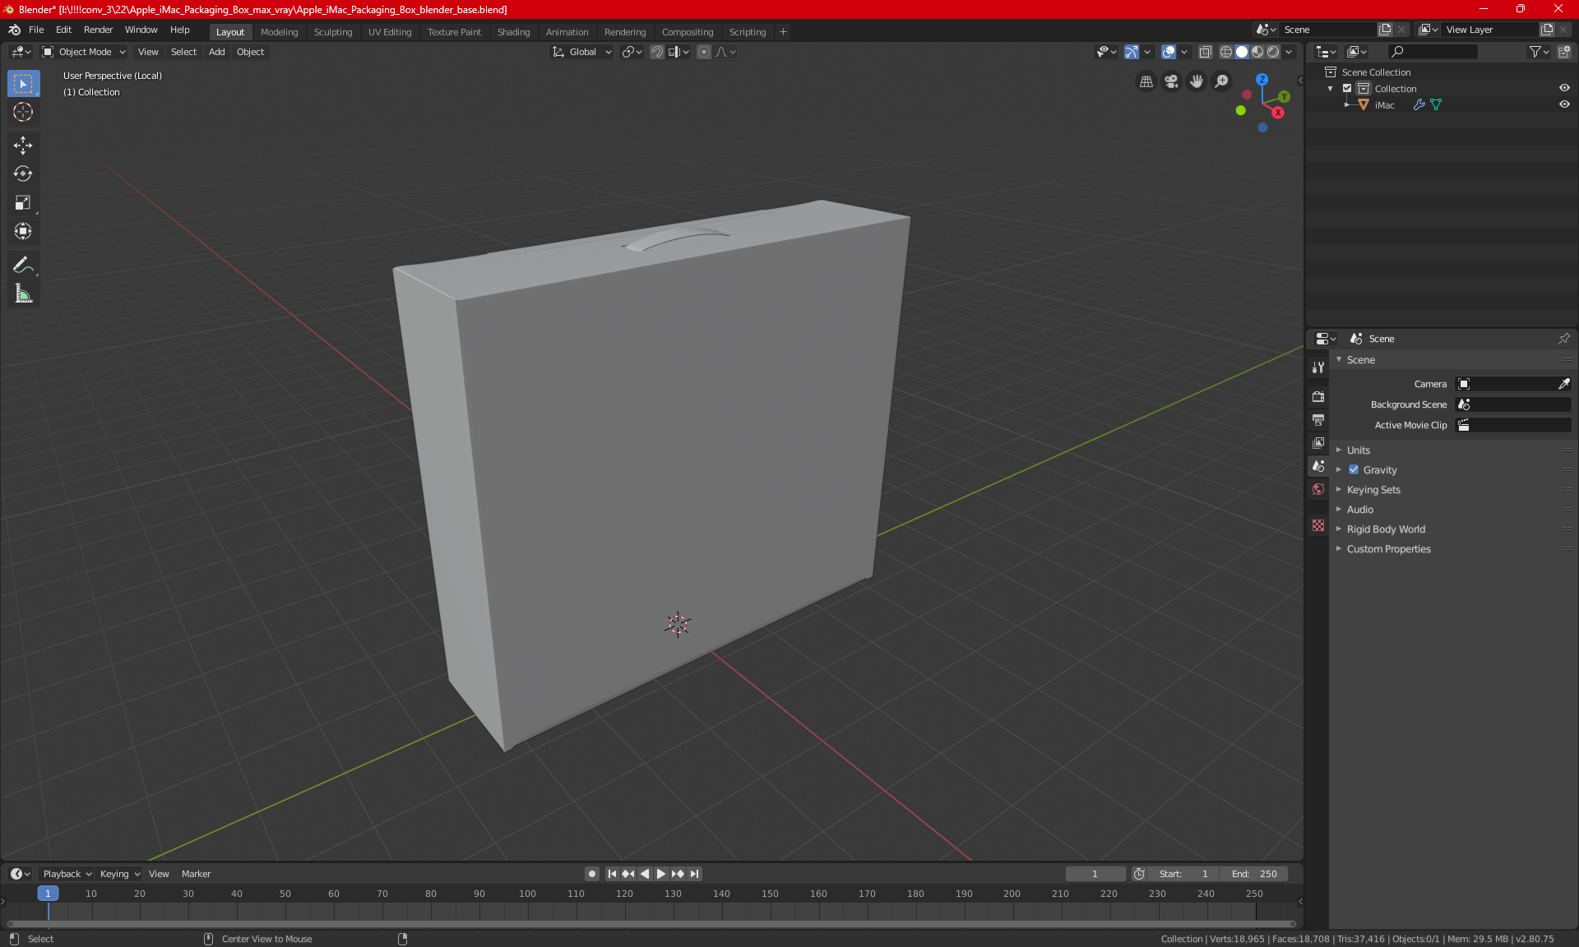The image size is (1579, 947).
Task: Switch view to orthographic grid icon
Action: pos(1146,81)
